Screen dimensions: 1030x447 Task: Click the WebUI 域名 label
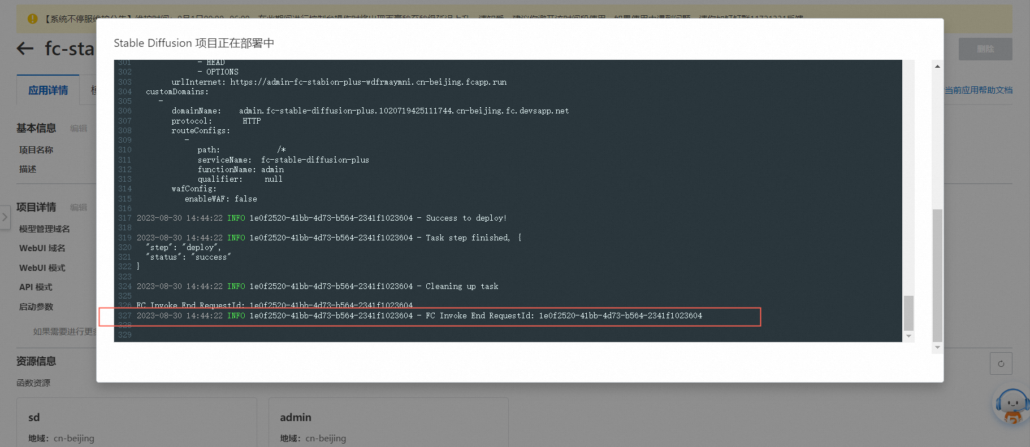[42, 248]
